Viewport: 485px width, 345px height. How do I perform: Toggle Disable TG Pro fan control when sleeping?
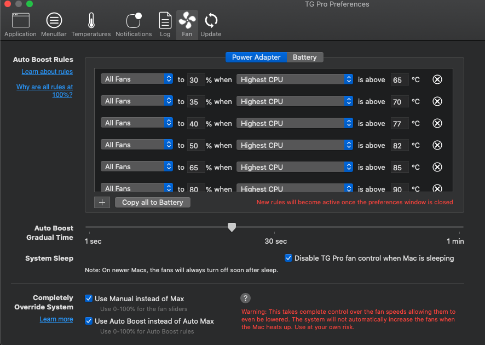click(x=288, y=258)
